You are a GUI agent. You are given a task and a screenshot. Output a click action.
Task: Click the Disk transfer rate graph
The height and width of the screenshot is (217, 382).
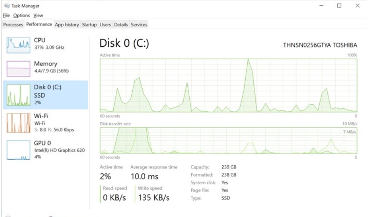click(228, 140)
